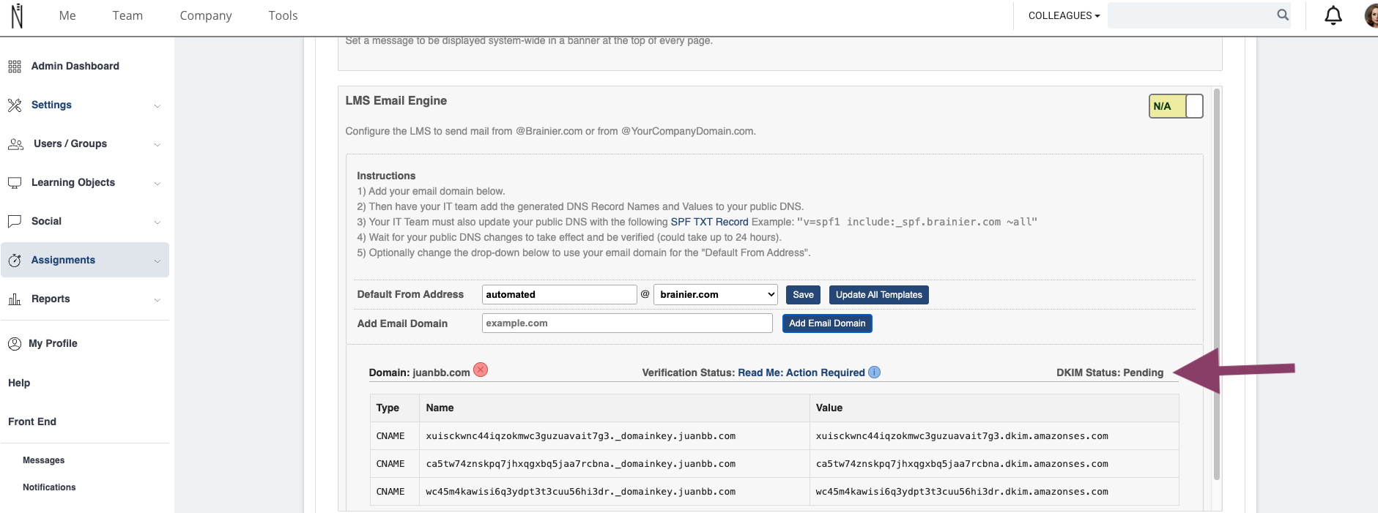Image resolution: width=1378 pixels, height=513 pixels.
Task: Click the panel vertical scrollbar
Action: (x=1217, y=284)
